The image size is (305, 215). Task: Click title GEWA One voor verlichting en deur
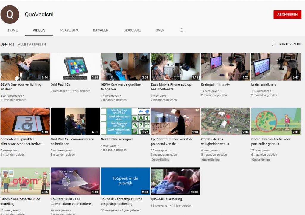click(21, 87)
